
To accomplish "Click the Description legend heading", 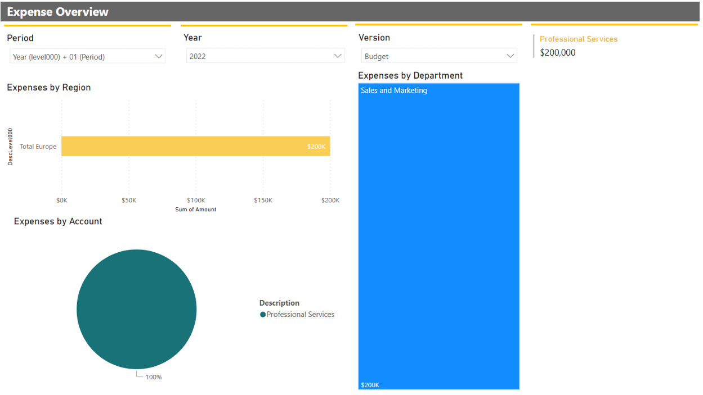I will (x=280, y=303).
